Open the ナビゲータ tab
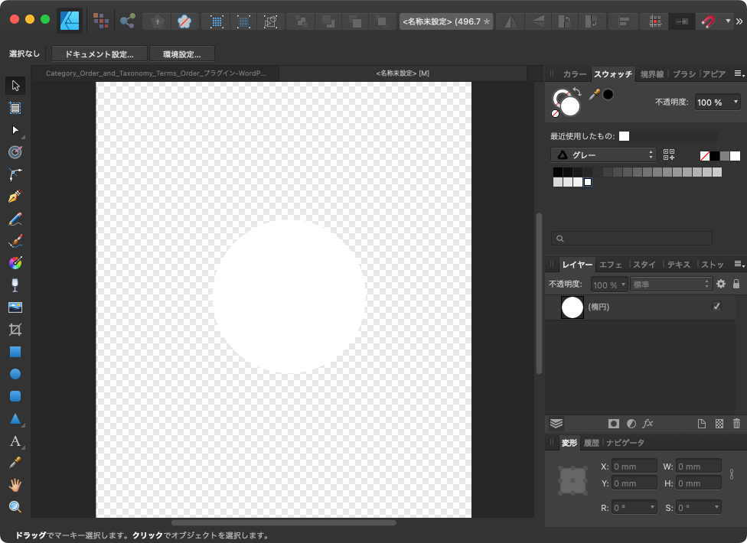Image resolution: width=747 pixels, height=543 pixels. 625,443
